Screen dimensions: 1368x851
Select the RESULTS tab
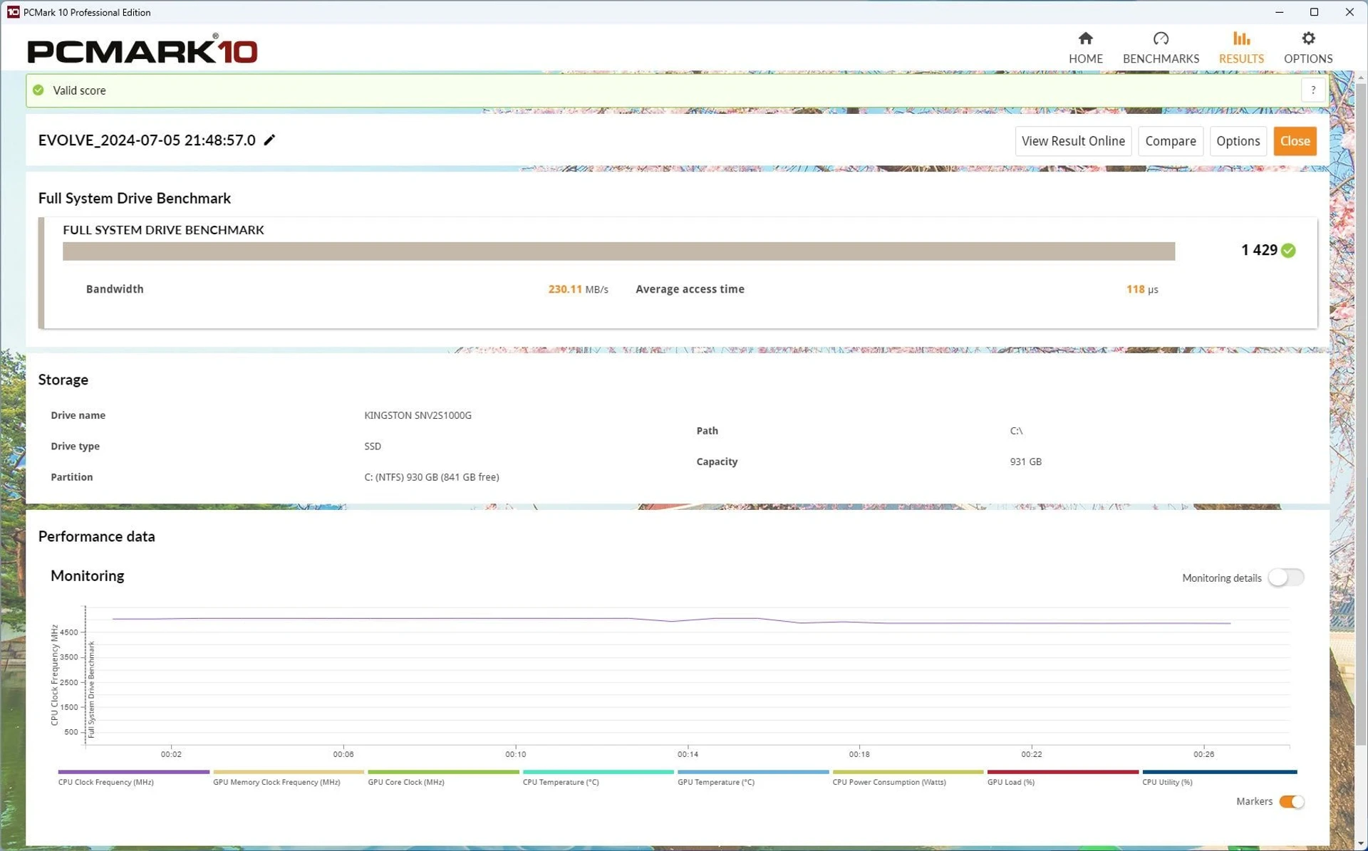point(1240,48)
